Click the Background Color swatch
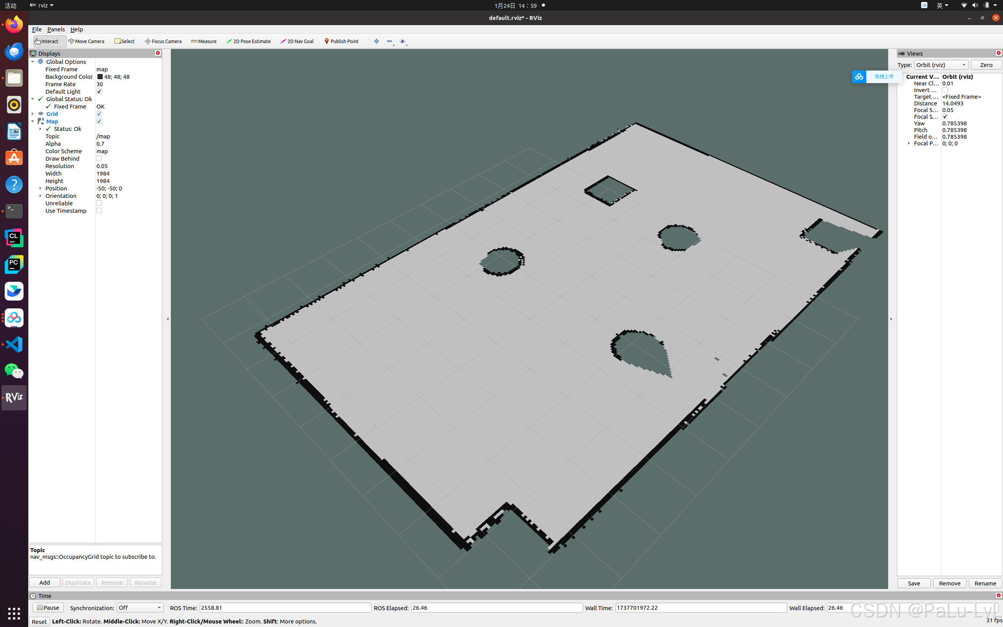The width and height of the screenshot is (1003, 627). click(x=100, y=77)
